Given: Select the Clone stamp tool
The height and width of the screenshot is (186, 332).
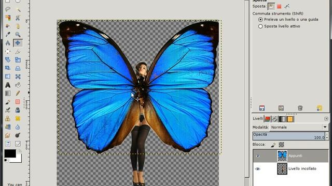Looking at the screenshot, I should [x=8, y=118].
